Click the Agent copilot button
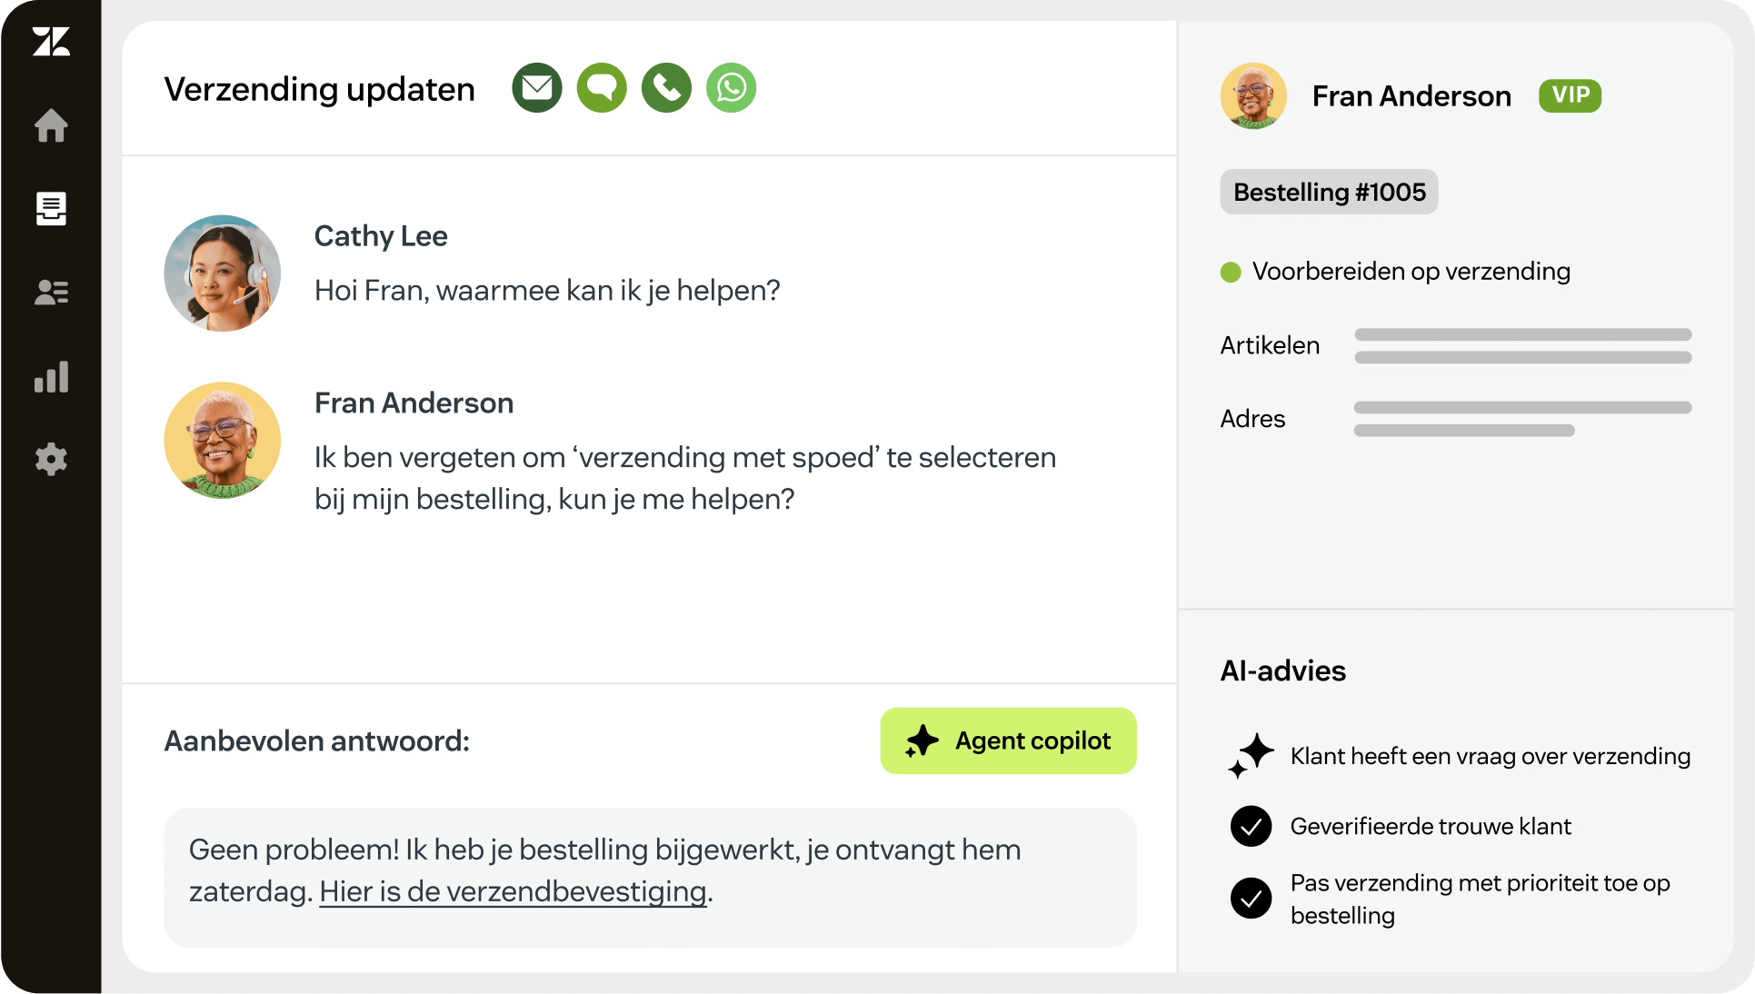This screenshot has width=1755, height=994. (1008, 741)
